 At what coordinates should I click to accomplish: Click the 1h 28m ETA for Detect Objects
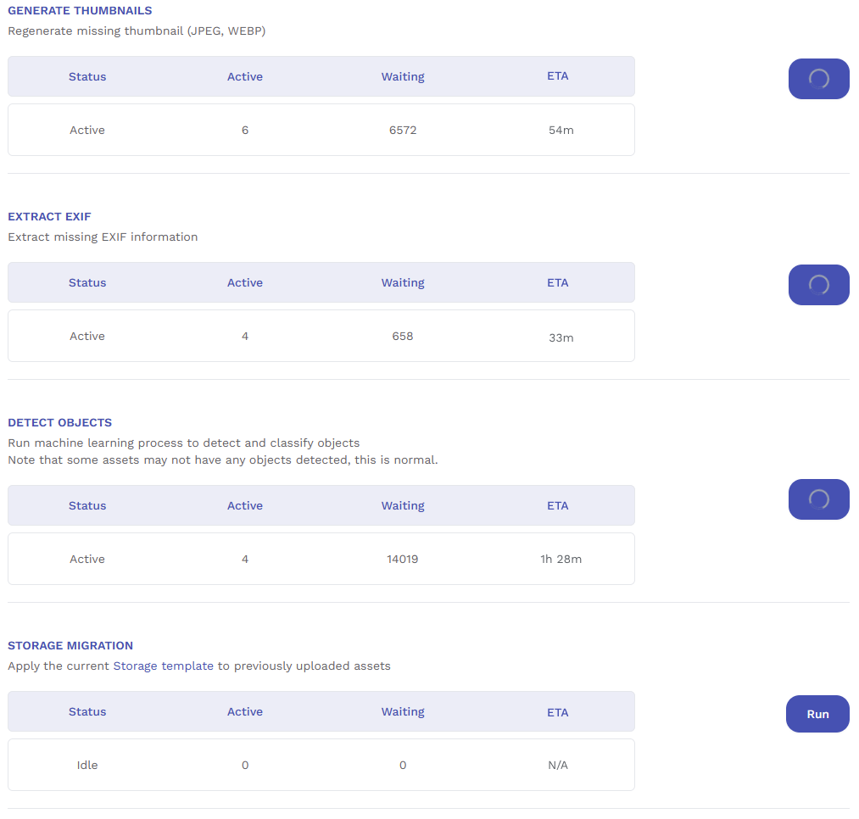[x=561, y=559]
